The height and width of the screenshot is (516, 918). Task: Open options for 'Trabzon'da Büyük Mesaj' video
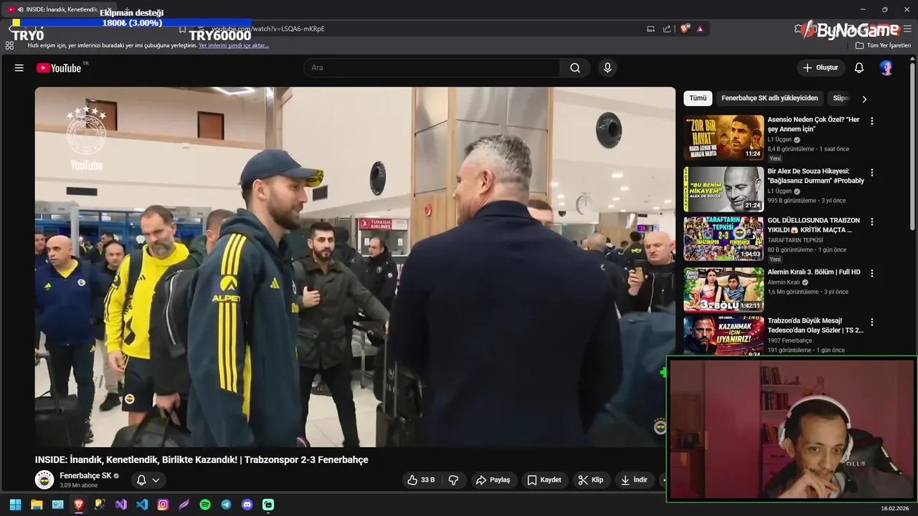click(x=872, y=322)
